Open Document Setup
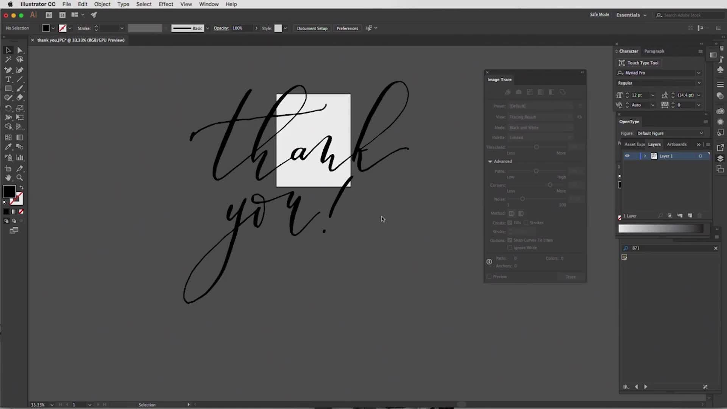Viewport: 727px width, 409px height. click(312, 28)
